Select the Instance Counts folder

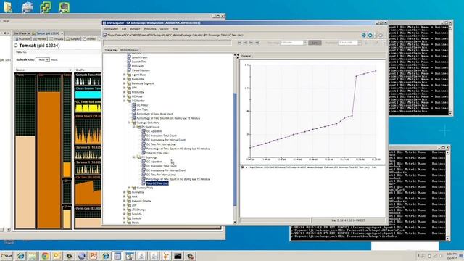(141, 201)
